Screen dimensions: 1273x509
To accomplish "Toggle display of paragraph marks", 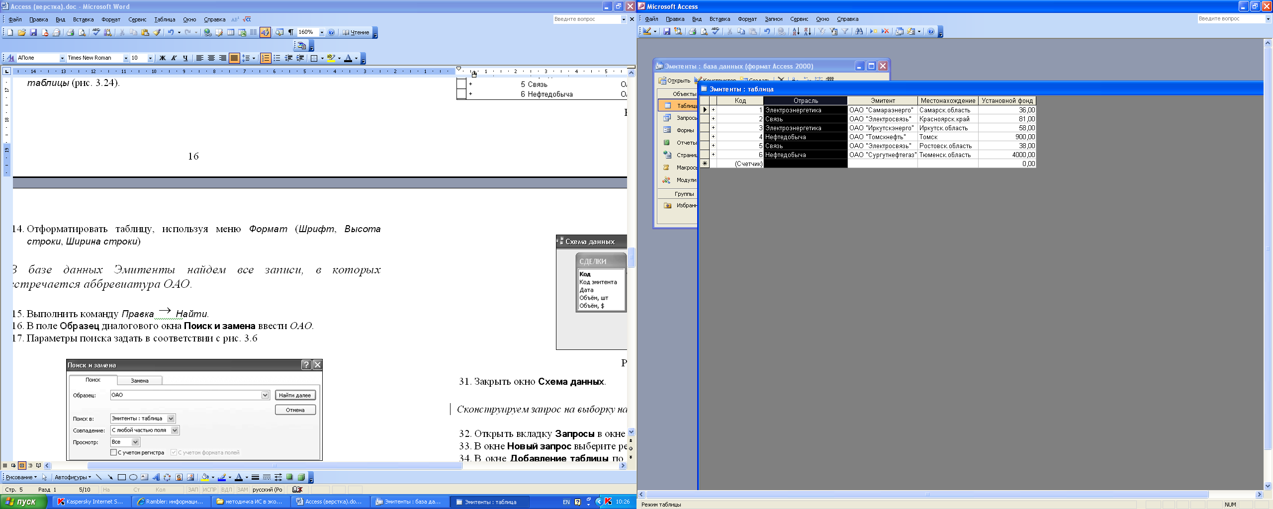I will pyautogui.click(x=291, y=32).
